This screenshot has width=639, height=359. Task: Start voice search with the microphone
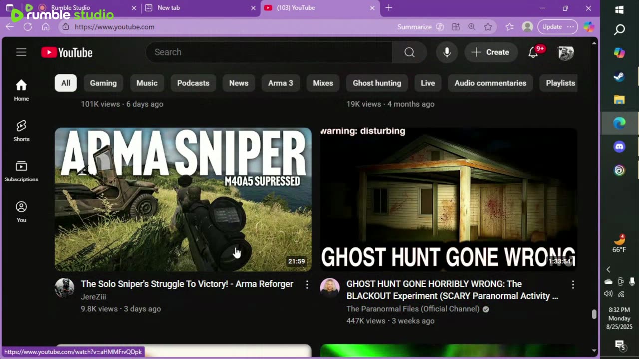[x=447, y=52]
